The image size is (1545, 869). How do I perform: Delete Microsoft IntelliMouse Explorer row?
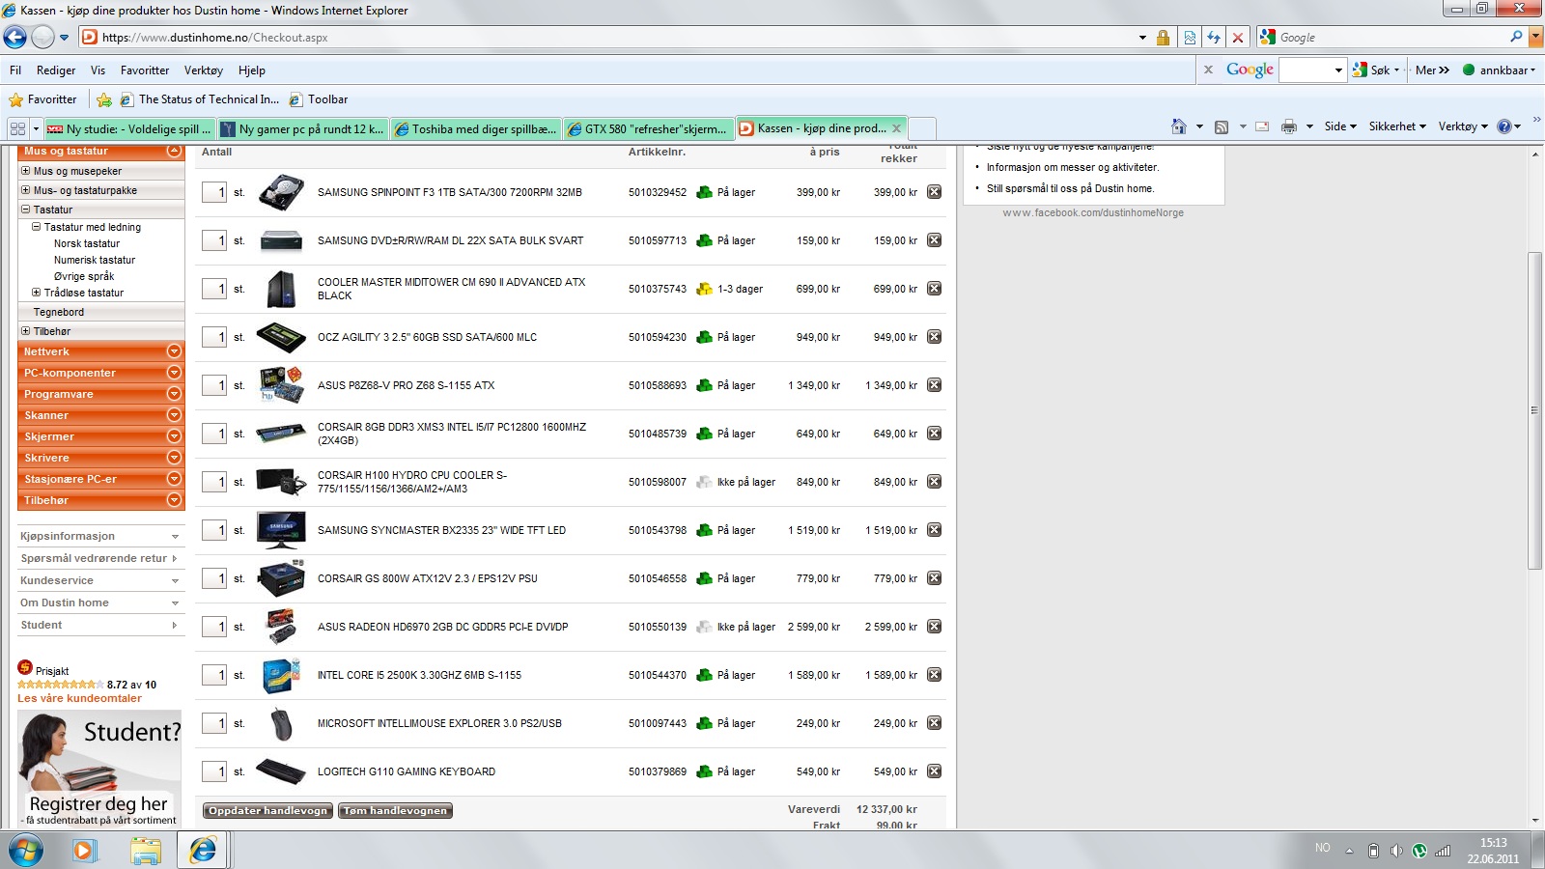pos(934,723)
